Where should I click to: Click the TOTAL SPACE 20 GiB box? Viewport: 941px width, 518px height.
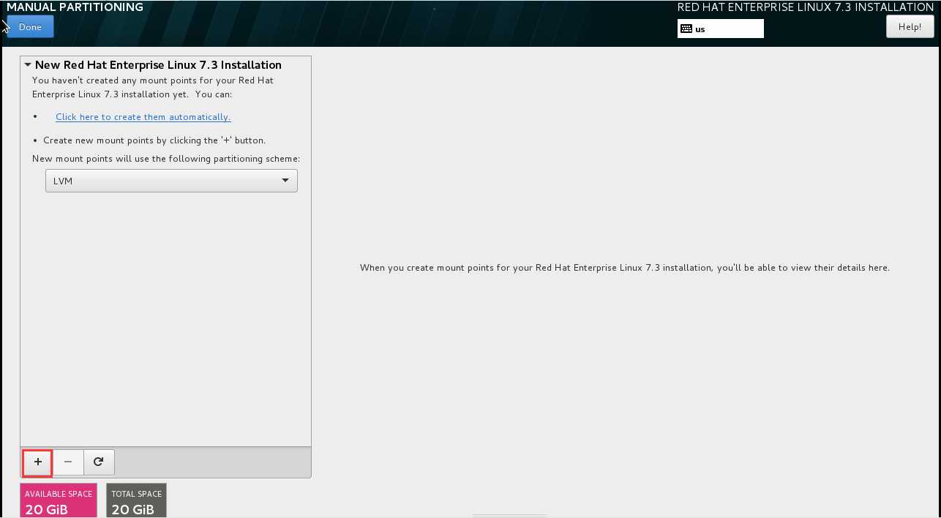pos(137,501)
